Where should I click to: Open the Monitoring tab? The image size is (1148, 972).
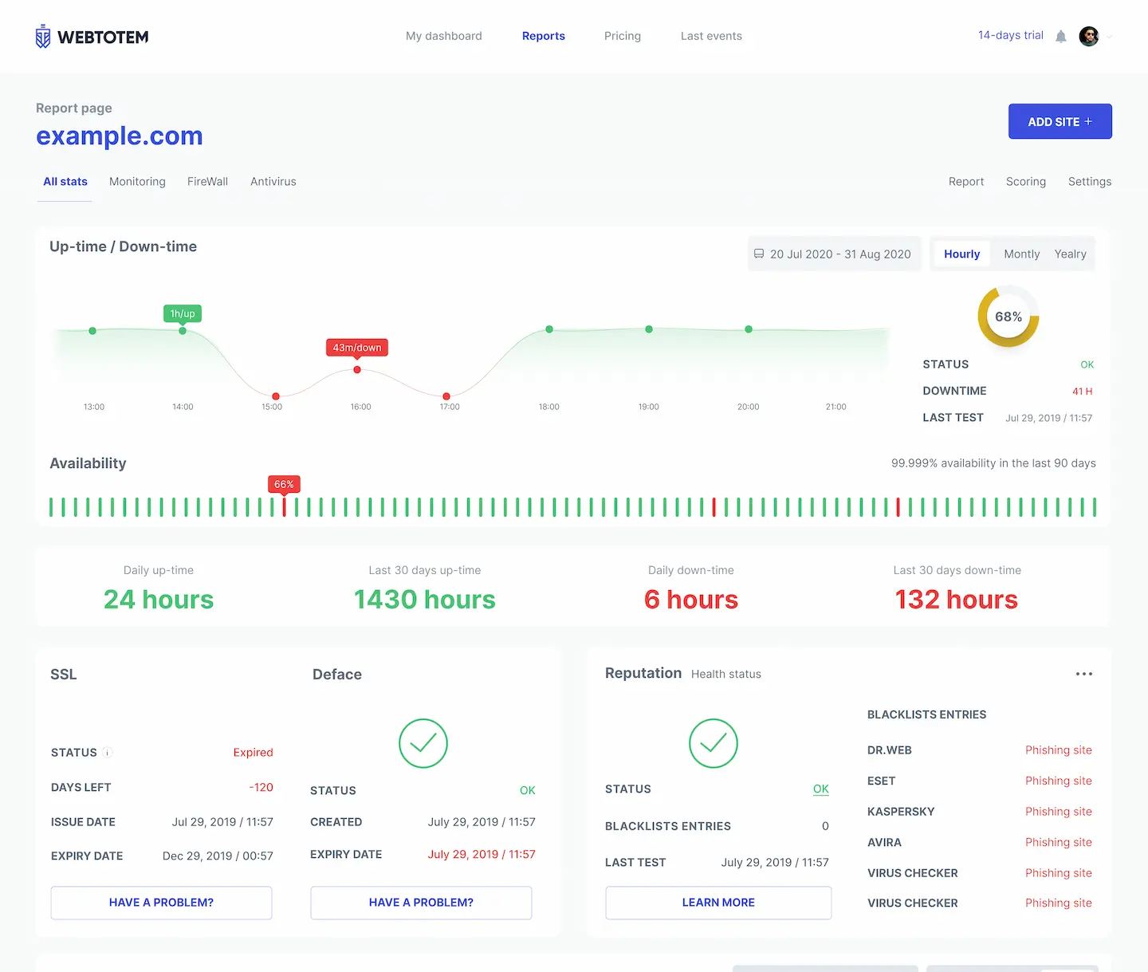[x=137, y=182]
